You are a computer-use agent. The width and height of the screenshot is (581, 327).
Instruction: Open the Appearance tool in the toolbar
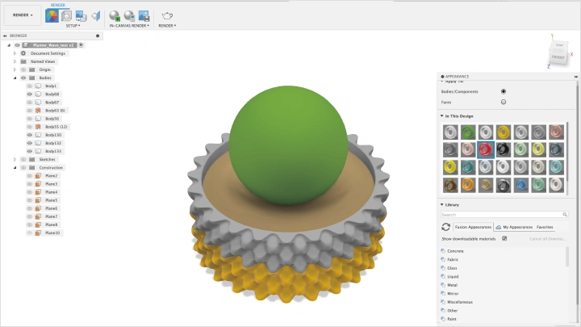(52, 15)
